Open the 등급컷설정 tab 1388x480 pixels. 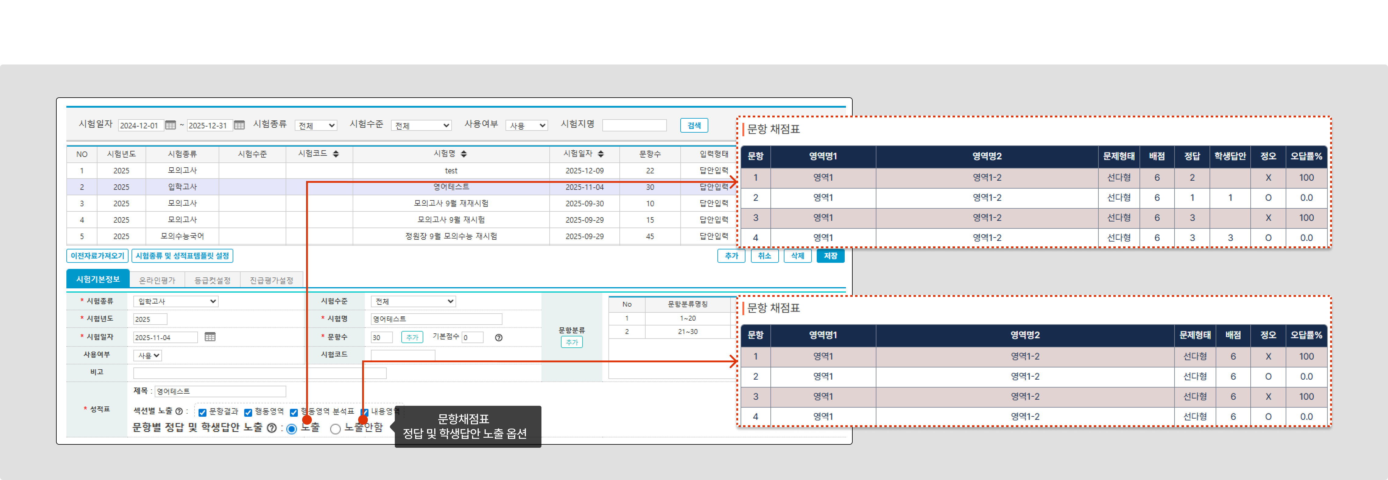click(212, 280)
